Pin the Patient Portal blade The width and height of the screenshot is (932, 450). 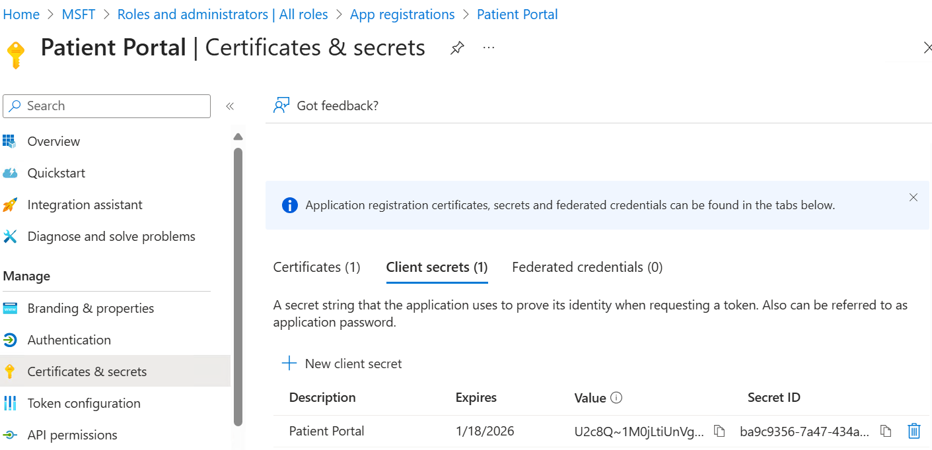pyautogui.click(x=457, y=48)
